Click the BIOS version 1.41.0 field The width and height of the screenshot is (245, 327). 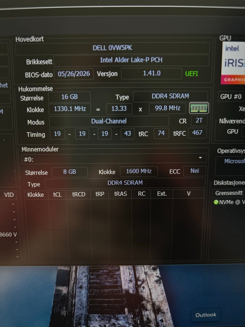pos(152,74)
